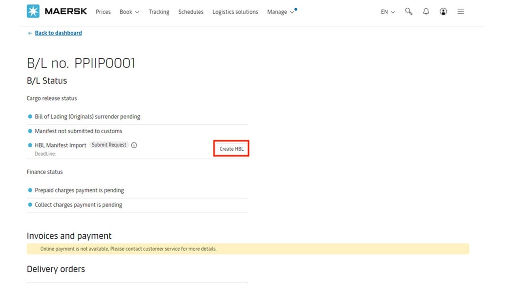Image resolution: width=505 pixels, height=284 pixels.
Task: Open the Tracking menu item
Action: [x=159, y=12]
